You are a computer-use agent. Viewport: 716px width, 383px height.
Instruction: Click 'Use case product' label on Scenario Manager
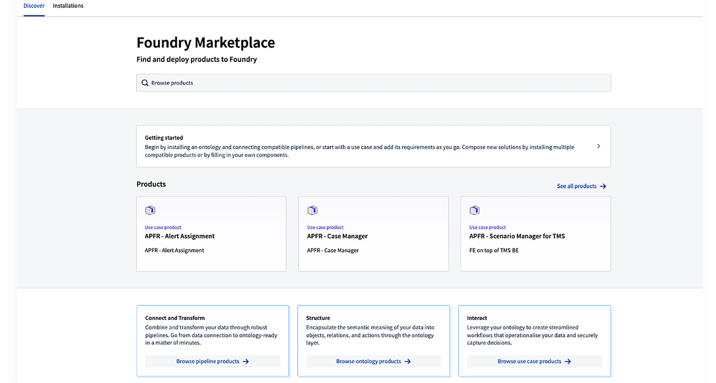[x=487, y=228]
